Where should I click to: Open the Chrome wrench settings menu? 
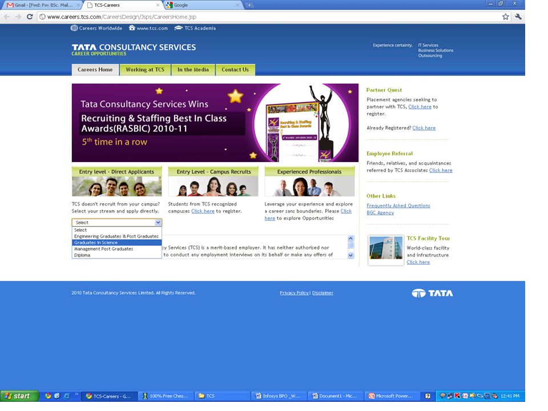[518, 17]
